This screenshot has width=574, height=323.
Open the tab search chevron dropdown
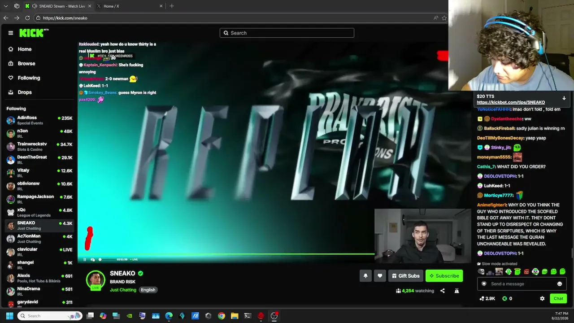pyautogui.click(x=6, y=6)
